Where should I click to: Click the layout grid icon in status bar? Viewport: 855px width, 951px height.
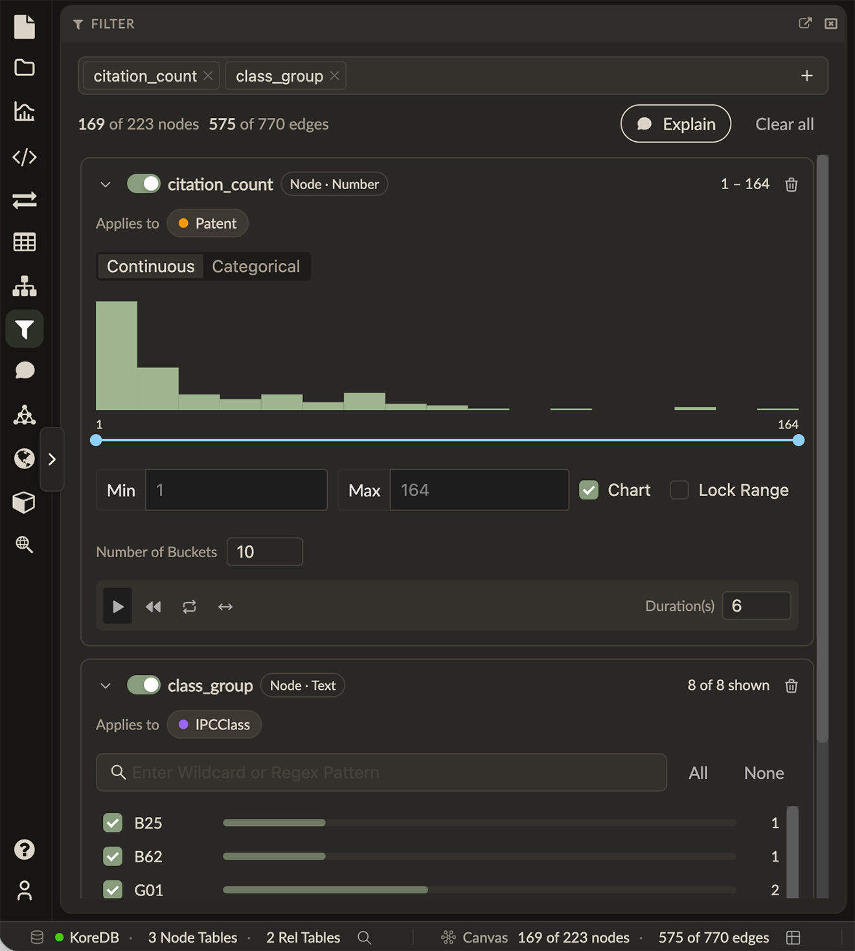[x=793, y=937]
